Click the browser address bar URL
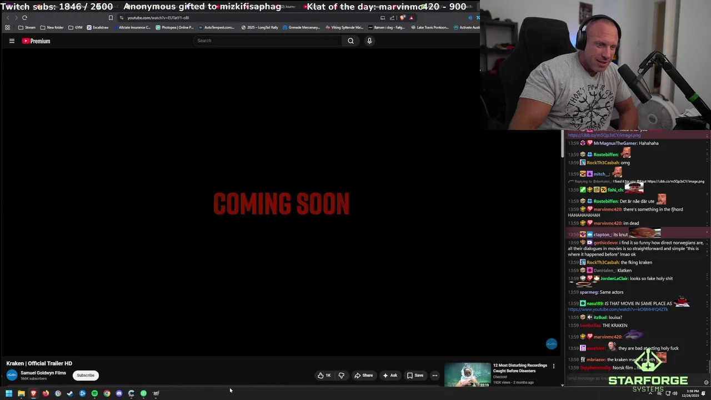711x400 pixels. click(x=158, y=18)
